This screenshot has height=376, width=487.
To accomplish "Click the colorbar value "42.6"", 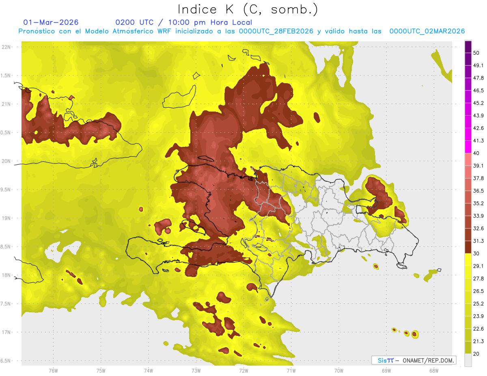I will [478, 128].
